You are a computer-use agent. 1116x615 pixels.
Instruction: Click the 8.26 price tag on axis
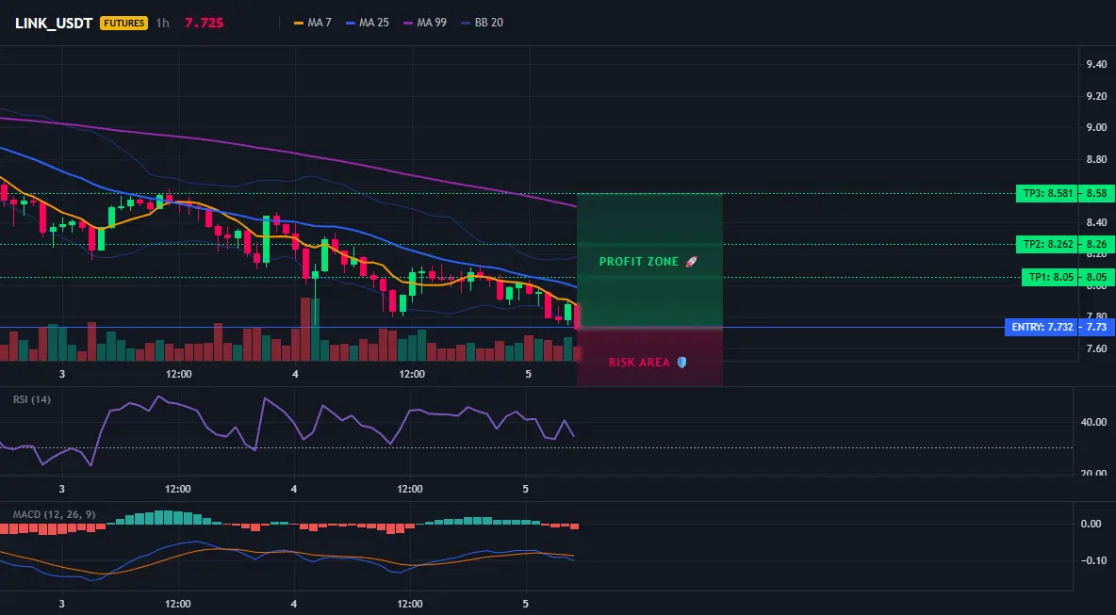point(1097,244)
